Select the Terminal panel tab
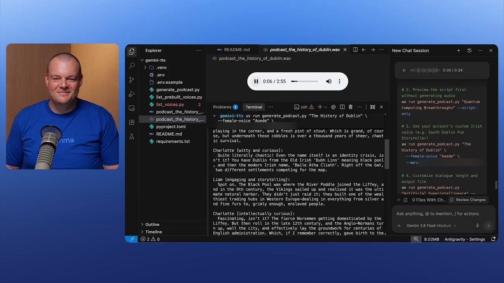The height and width of the screenshot is (283, 504). point(254,107)
